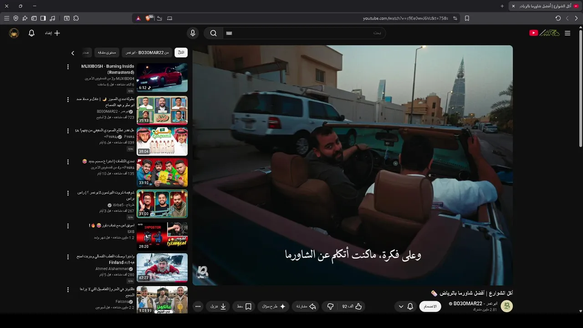The width and height of the screenshot is (583, 328).
Task: Open the Finland video by Ahmed Alshammari
Action: click(x=162, y=267)
